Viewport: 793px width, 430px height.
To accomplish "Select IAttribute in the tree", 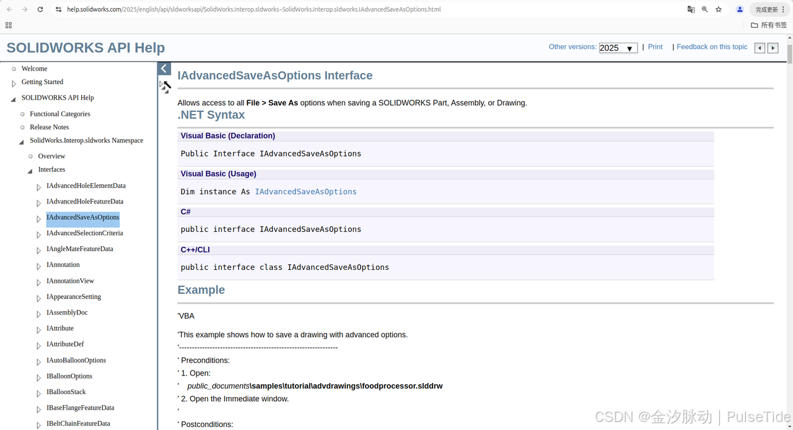I will 60,329.
